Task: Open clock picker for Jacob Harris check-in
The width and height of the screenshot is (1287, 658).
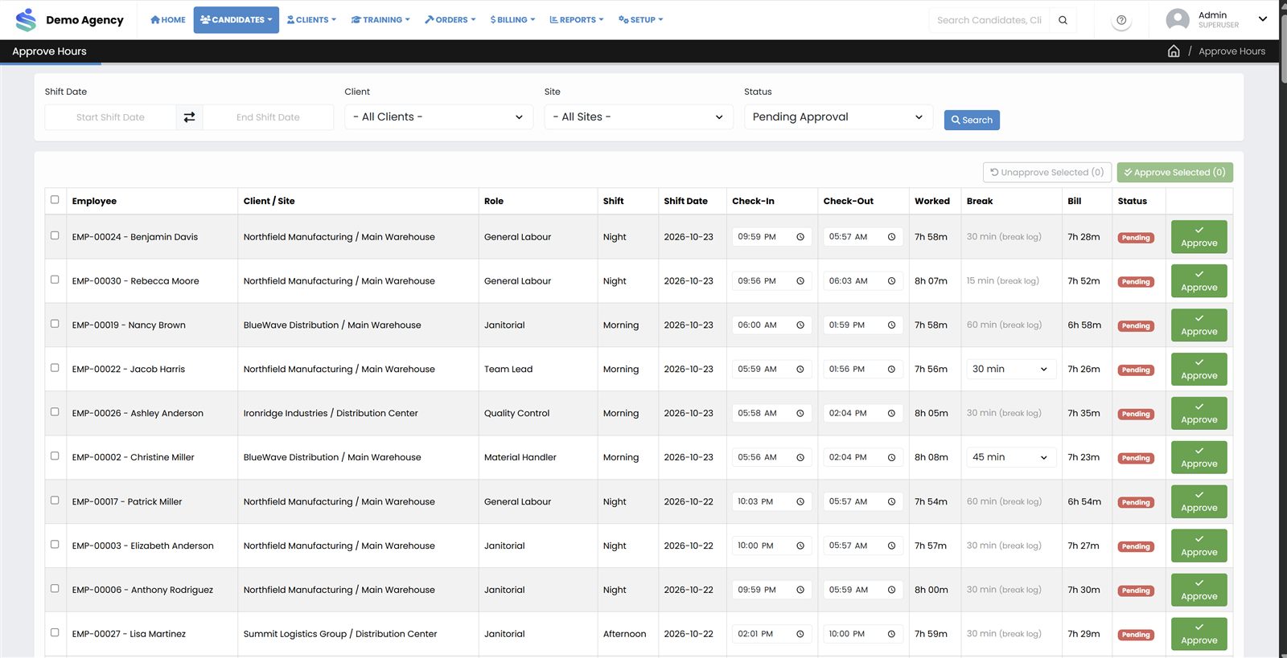Action: [800, 370]
